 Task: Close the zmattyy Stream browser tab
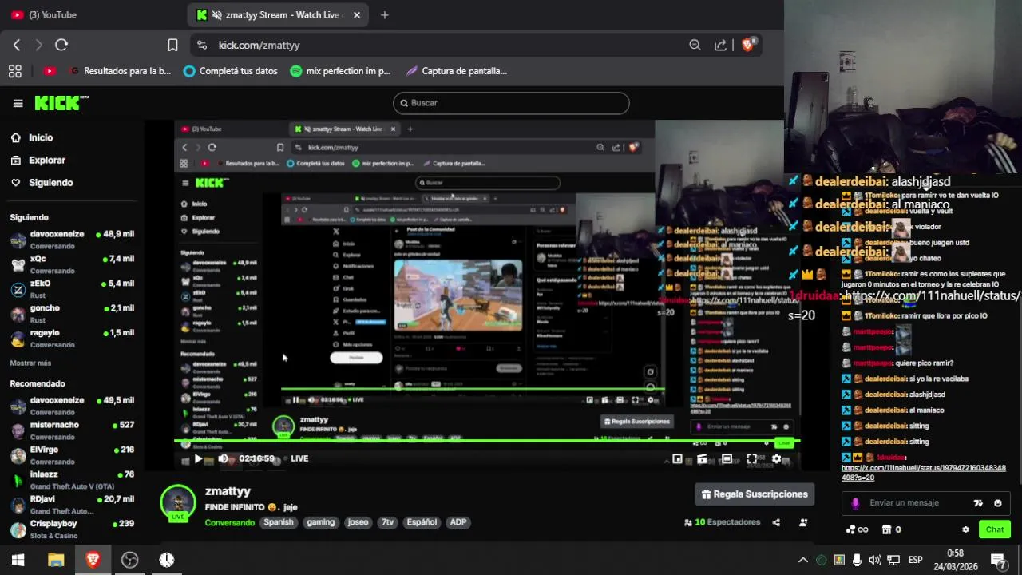[357, 14]
